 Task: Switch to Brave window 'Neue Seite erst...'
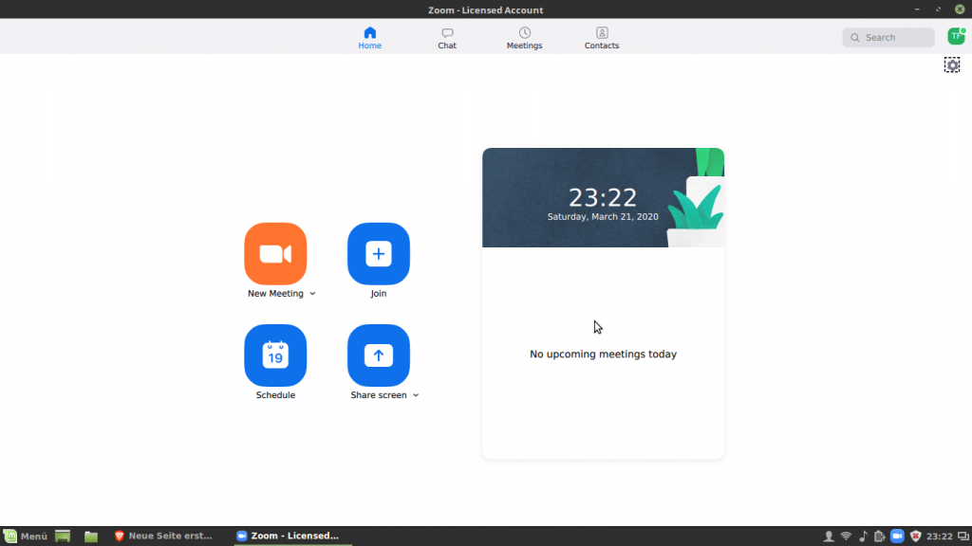164,537
